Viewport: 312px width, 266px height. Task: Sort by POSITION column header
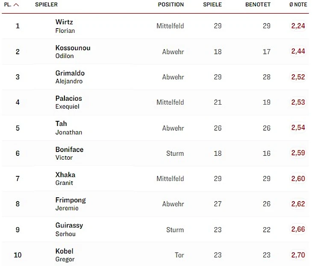pos(171,5)
